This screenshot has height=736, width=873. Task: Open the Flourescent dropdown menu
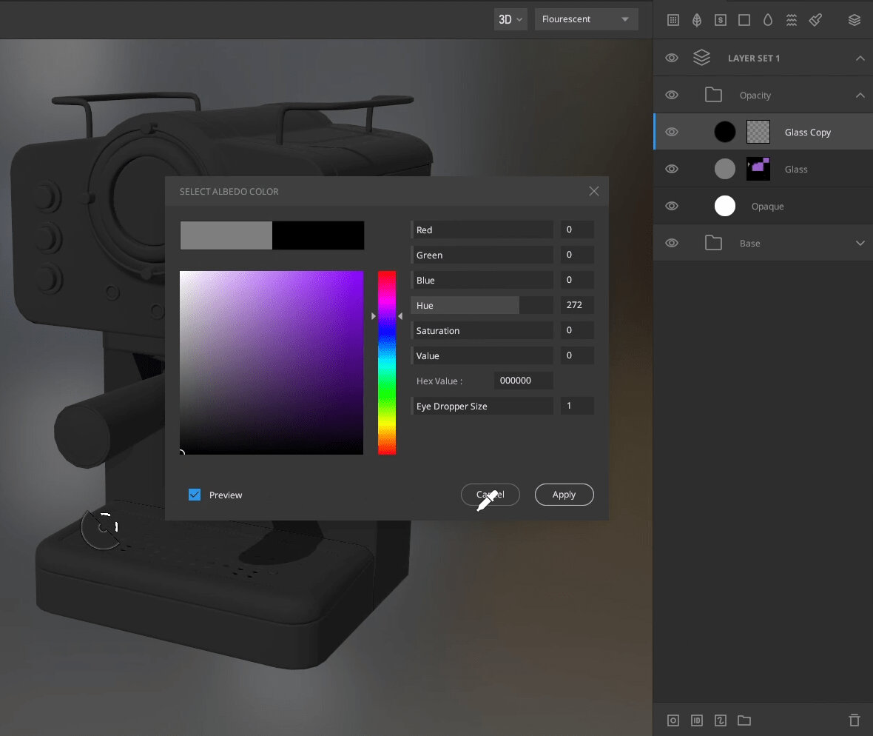click(x=586, y=19)
